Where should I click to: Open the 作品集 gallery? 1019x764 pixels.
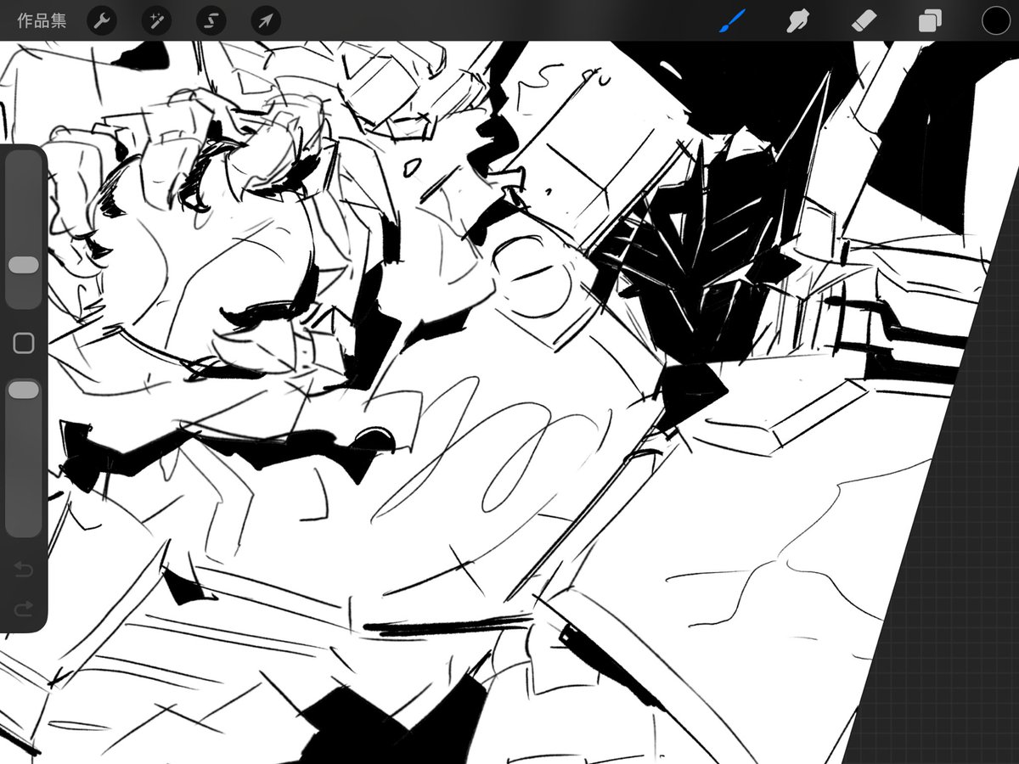tap(42, 20)
